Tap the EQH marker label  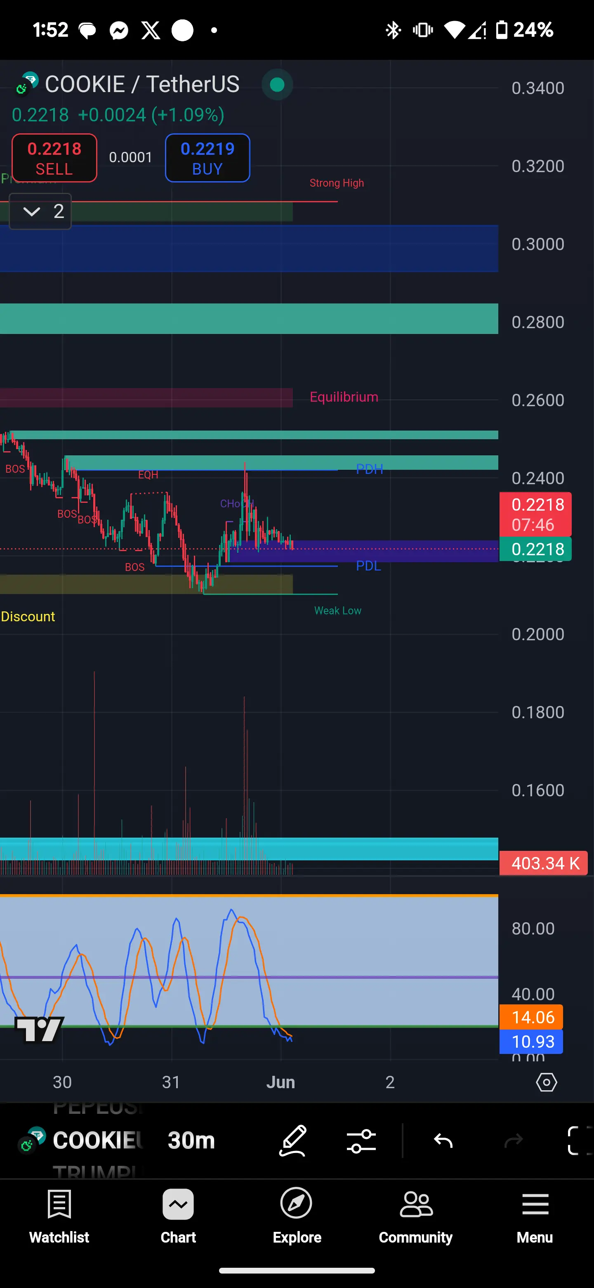pyautogui.click(x=148, y=474)
